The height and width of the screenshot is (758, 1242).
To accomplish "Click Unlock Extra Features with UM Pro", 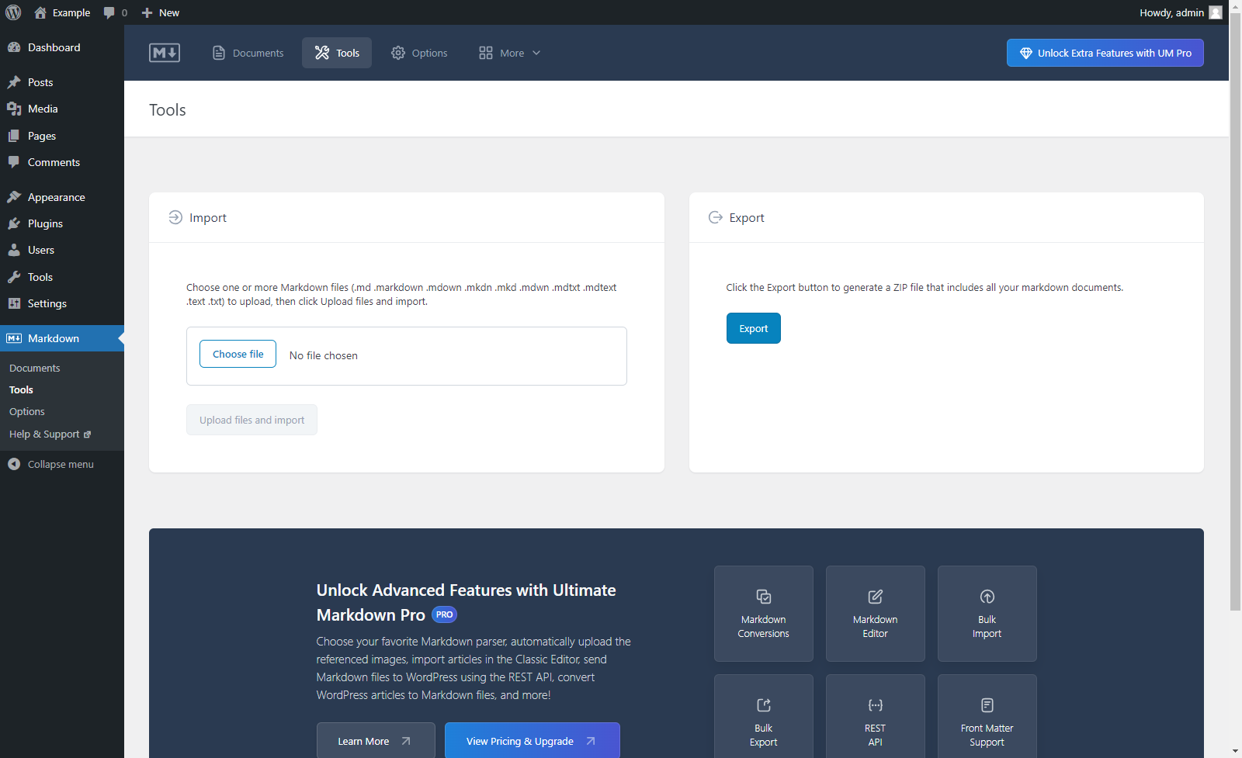I will coord(1105,53).
